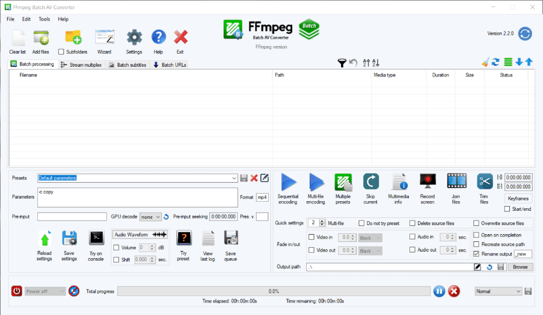543x315 pixels.
Task: Open the File menu
Action: tap(10, 19)
